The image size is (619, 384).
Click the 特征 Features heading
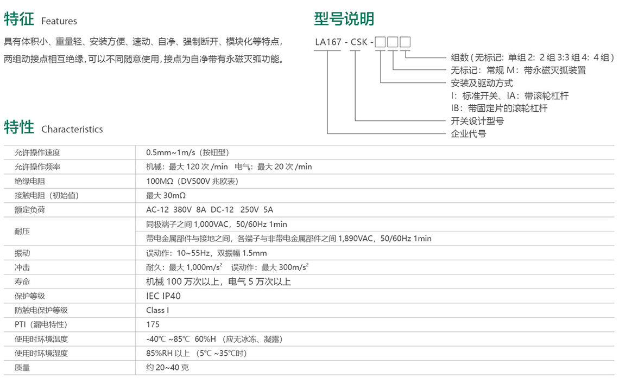pyautogui.click(x=41, y=20)
